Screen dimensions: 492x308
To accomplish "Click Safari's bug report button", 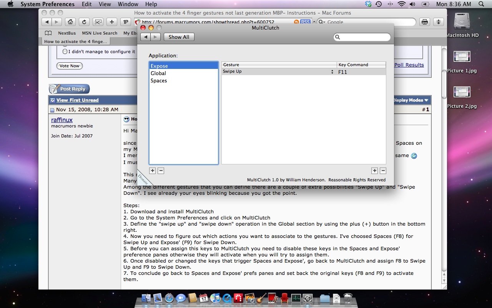I will [x=439, y=22].
